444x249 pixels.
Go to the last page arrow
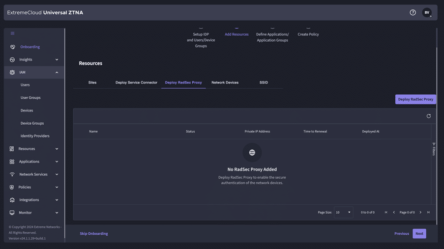pos(428,213)
